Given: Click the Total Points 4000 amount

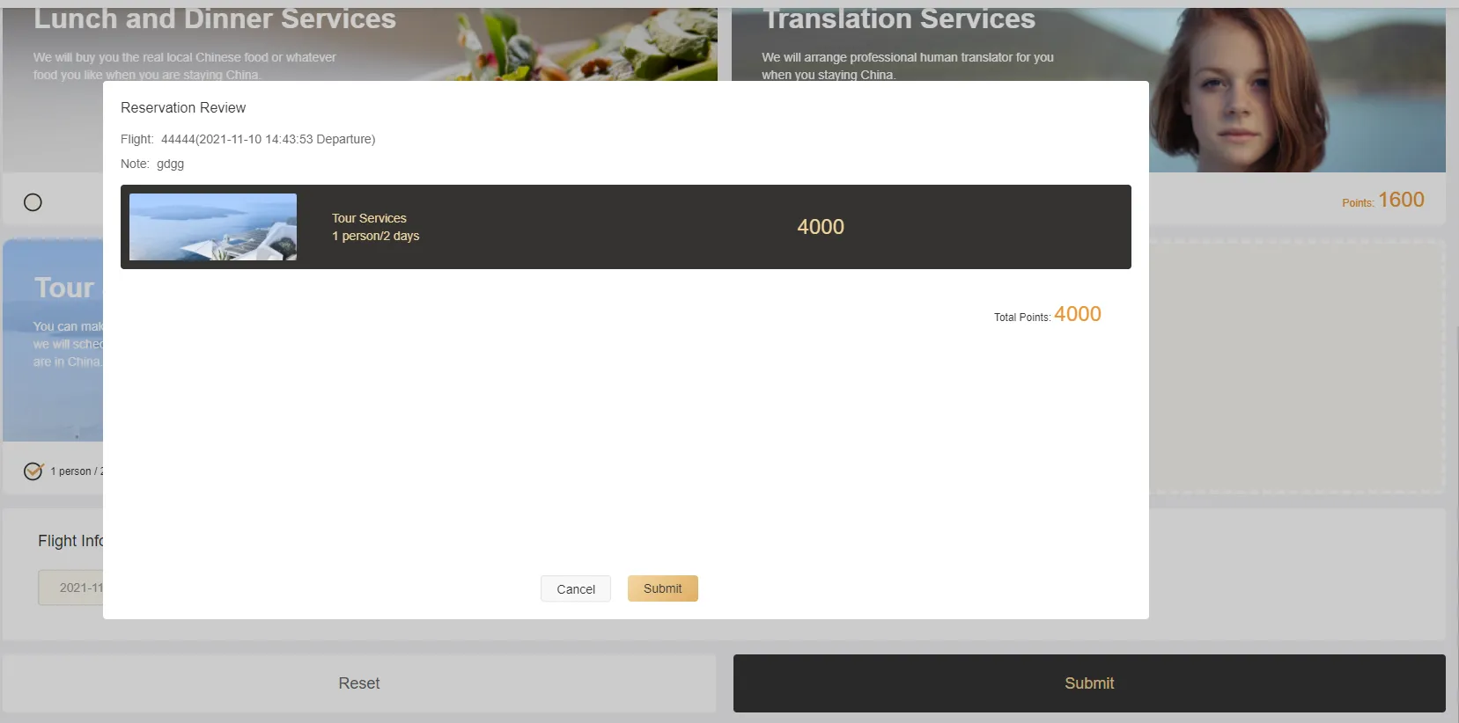Looking at the screenshot, I should tap(1077, 314).
